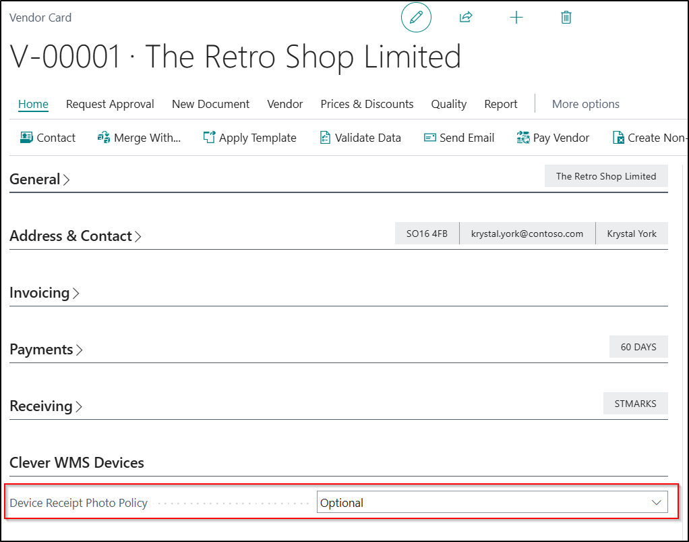
Task: Expand the Payments section
Action: 47,350
